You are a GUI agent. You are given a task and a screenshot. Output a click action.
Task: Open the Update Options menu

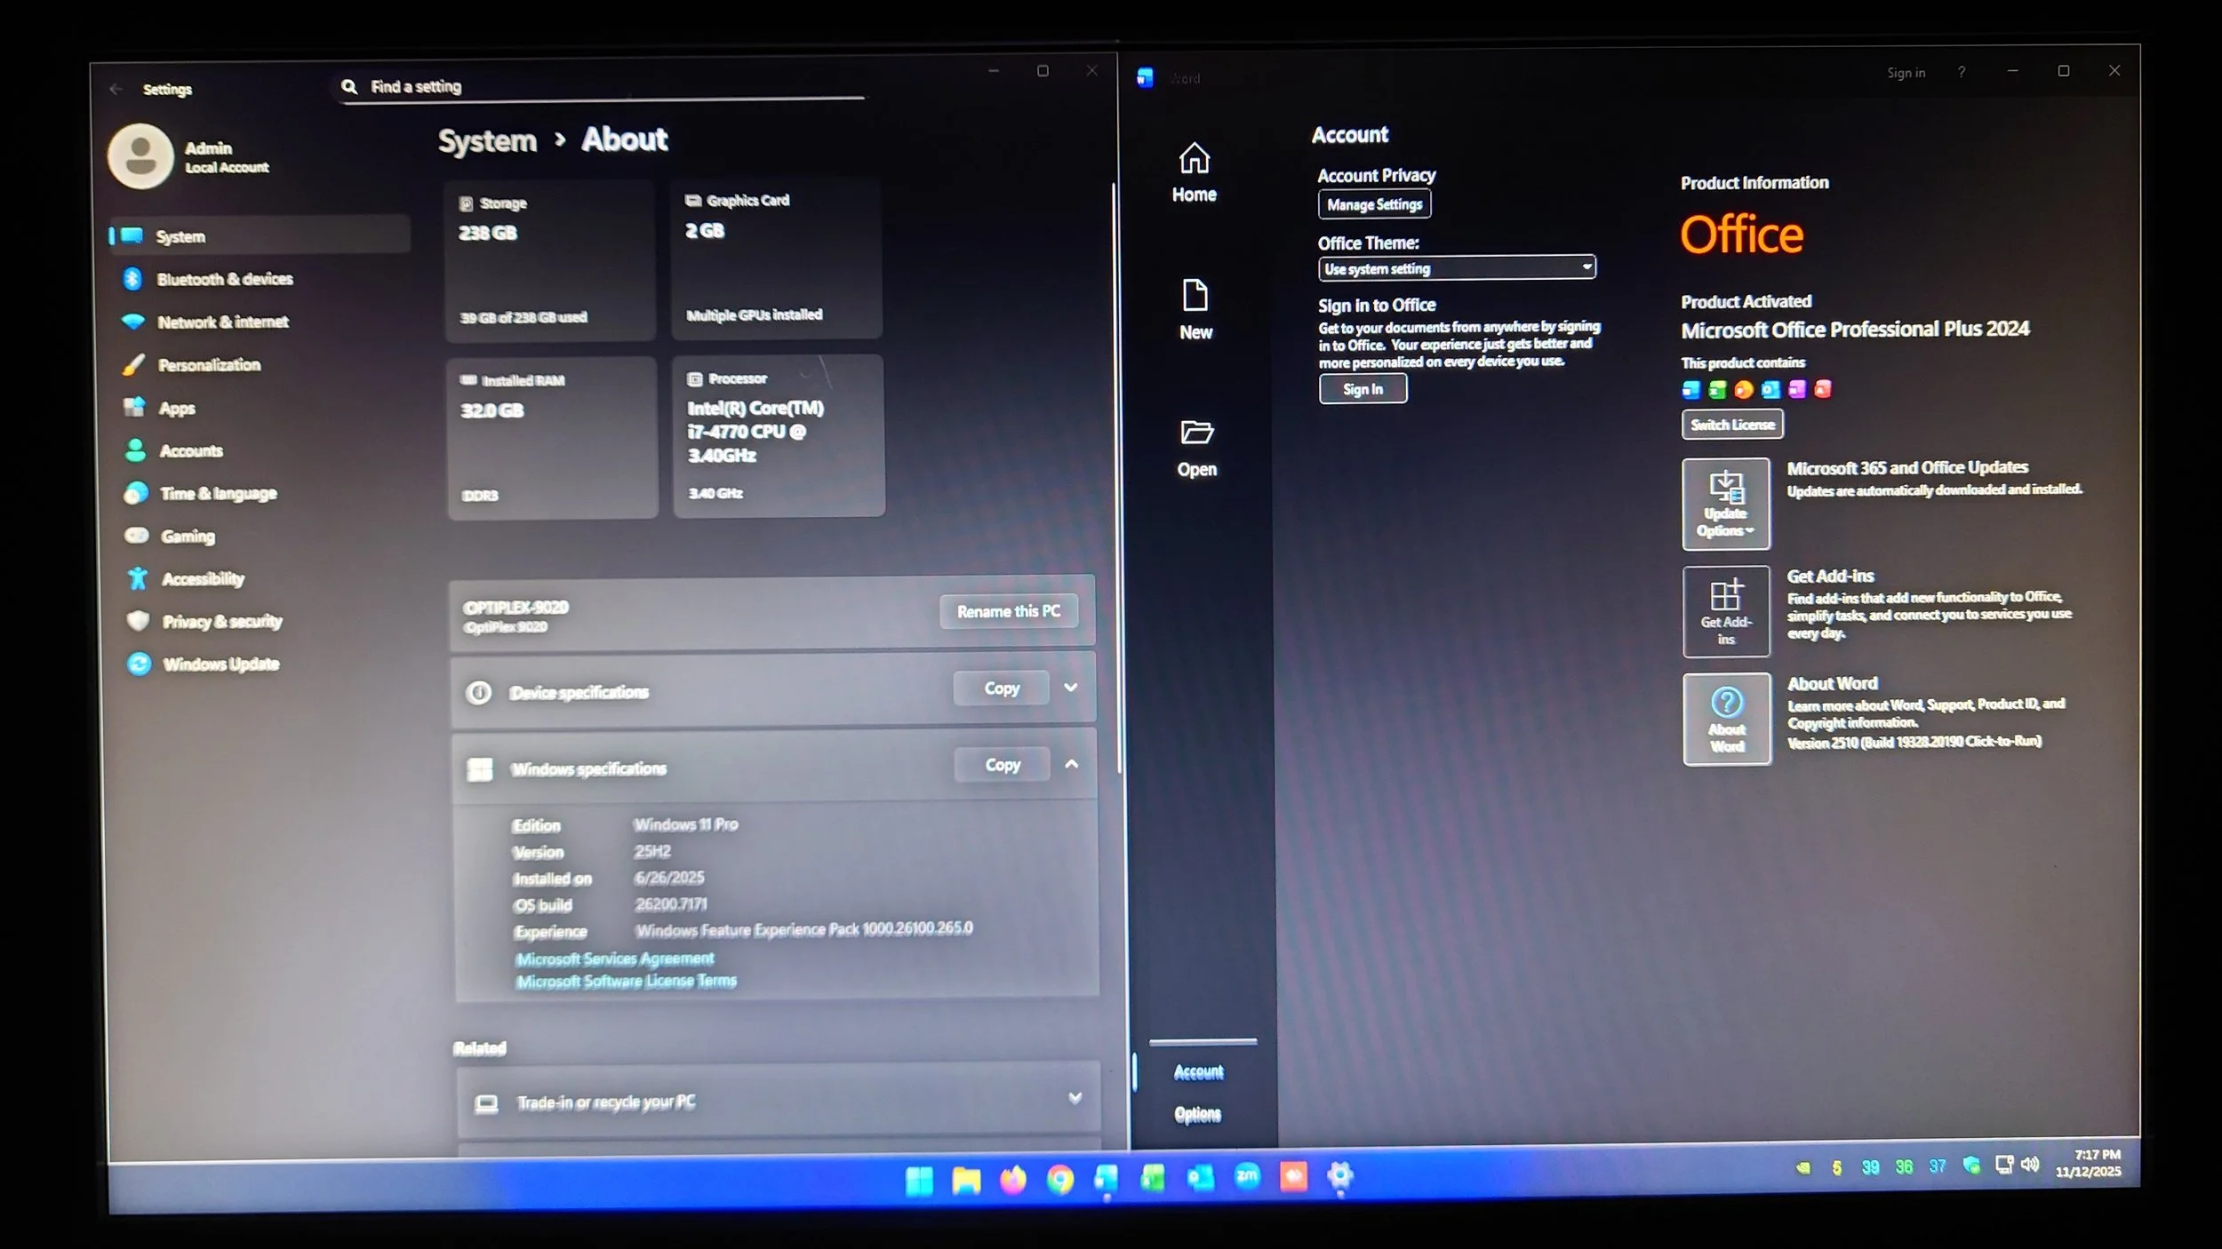1725,504
